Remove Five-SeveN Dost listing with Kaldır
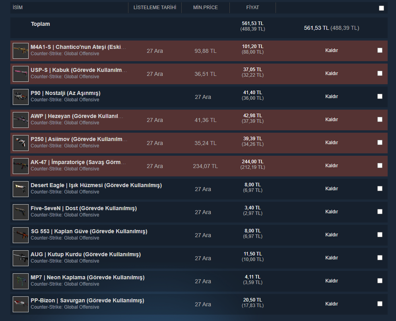The height and width of the screenshot is (321, 396). (x=331, y=212)
